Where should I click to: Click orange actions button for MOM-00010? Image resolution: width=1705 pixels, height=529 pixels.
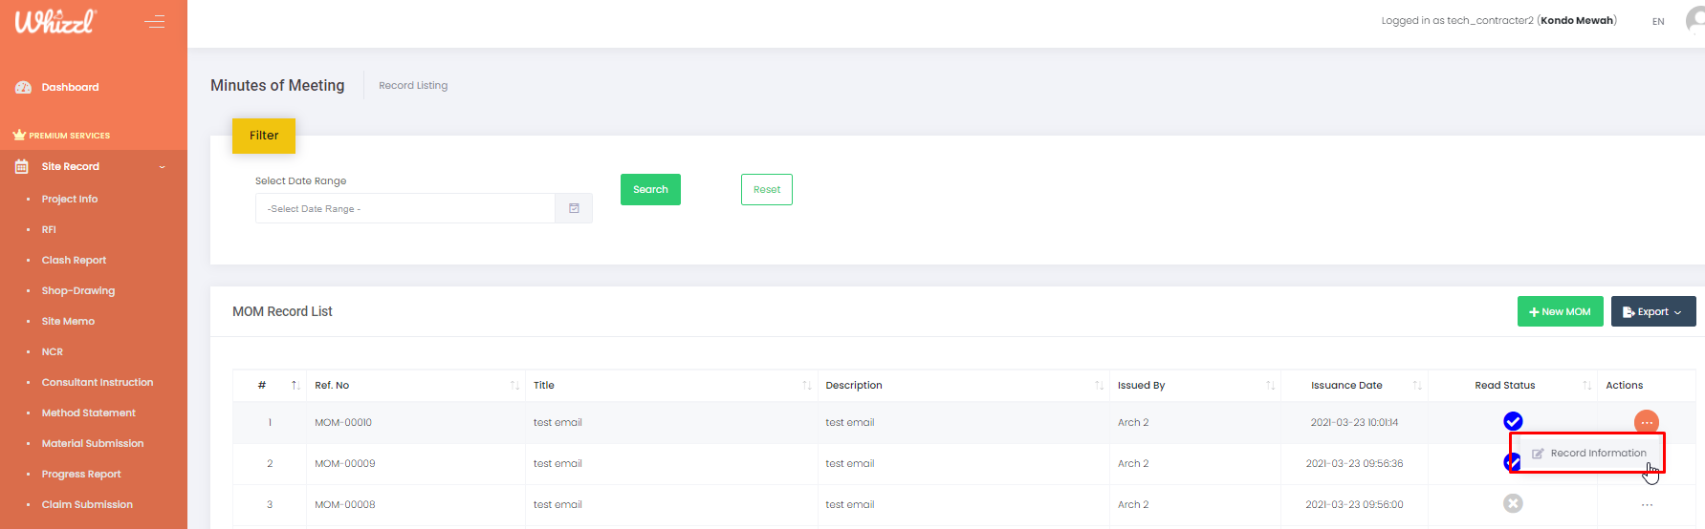pos(1646,422)
